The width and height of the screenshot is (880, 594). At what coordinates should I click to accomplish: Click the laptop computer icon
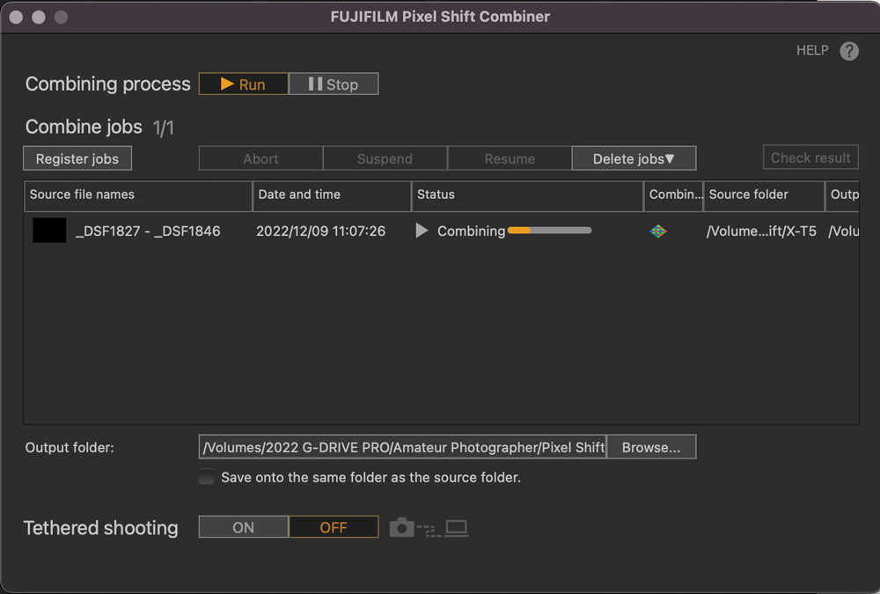coord(456,528)
